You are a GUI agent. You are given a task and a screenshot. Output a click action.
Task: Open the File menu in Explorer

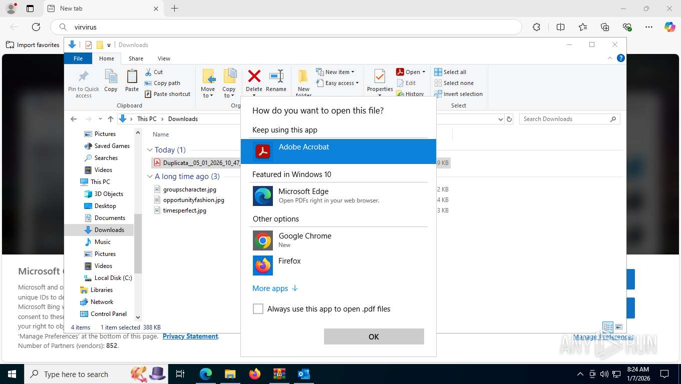coord(78,58)
